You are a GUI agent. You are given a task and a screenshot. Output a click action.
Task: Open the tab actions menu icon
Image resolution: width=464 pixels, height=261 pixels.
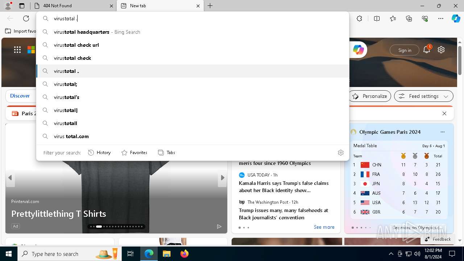point(22,6)
